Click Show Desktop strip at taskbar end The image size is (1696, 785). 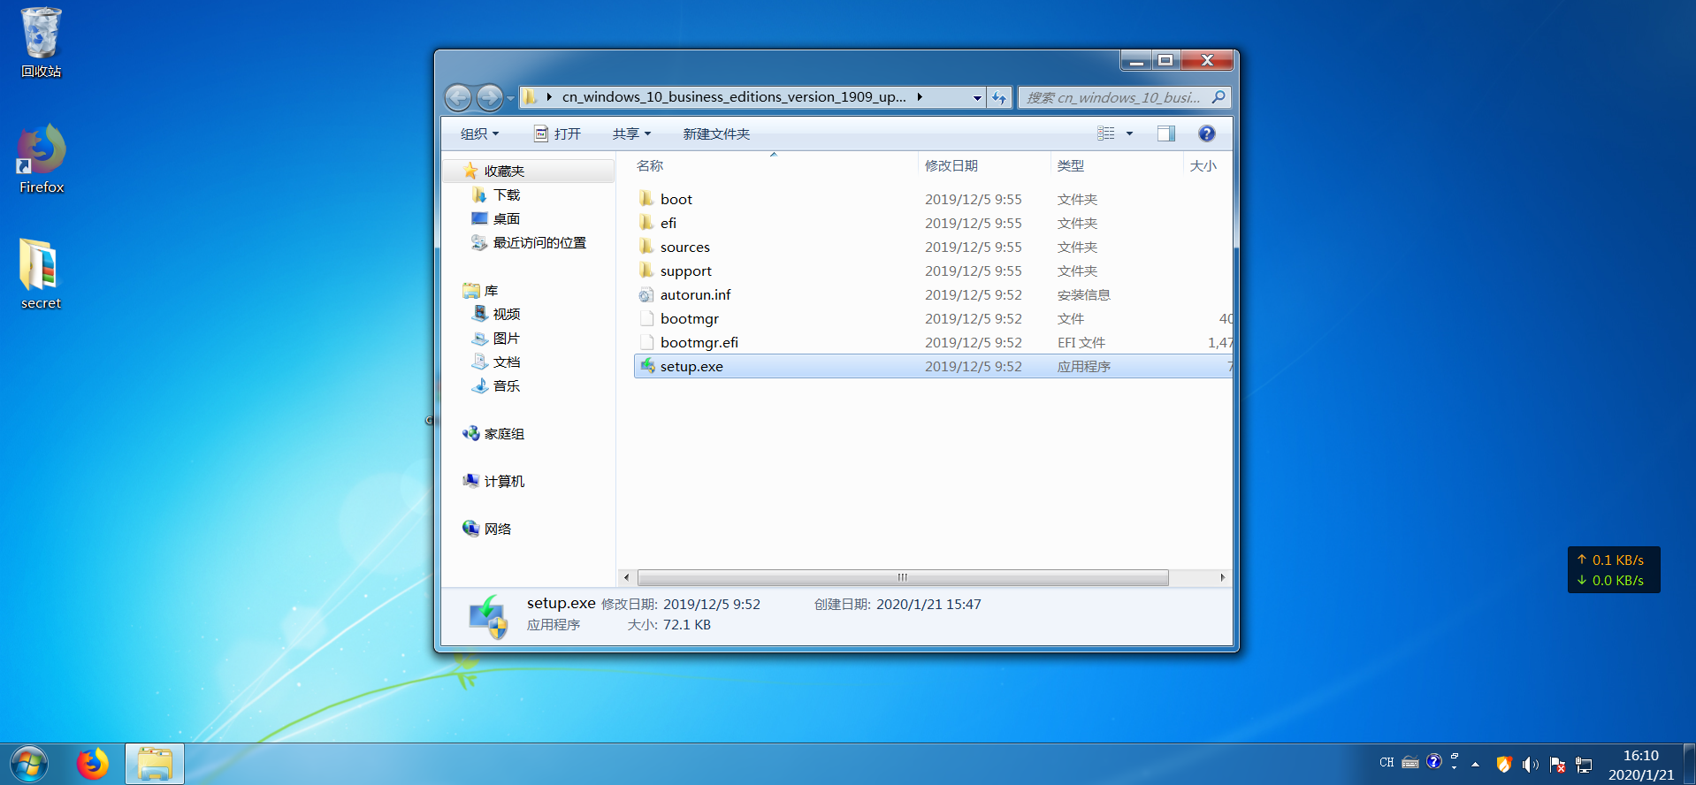coord(1689,764)
